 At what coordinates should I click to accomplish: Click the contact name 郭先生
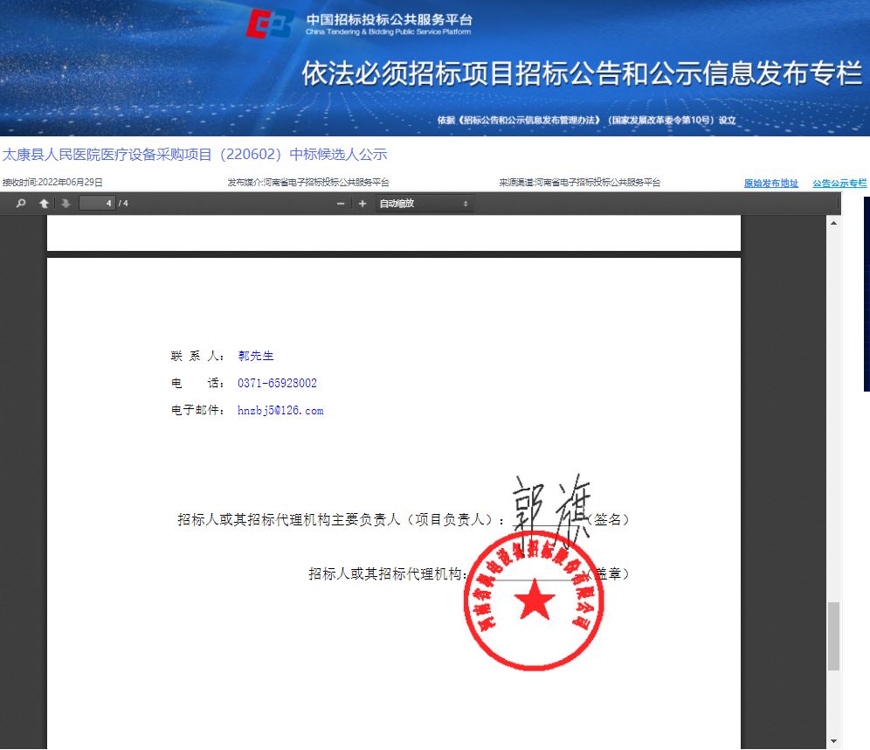pos(256,357)
